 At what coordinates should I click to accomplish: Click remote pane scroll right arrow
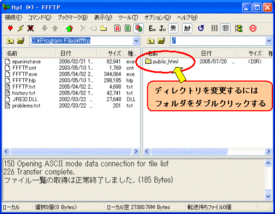[x=269, y=151]
